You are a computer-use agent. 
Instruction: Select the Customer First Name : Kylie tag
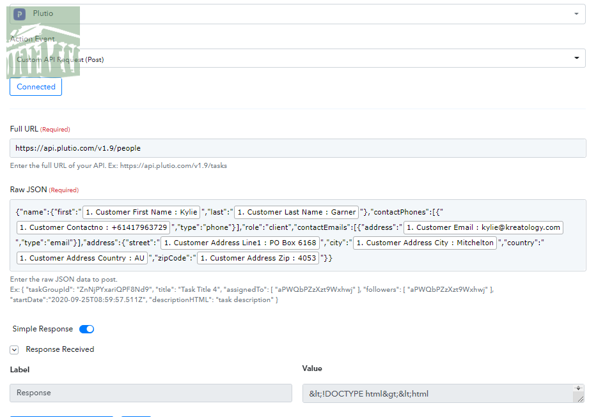[141, 212]
